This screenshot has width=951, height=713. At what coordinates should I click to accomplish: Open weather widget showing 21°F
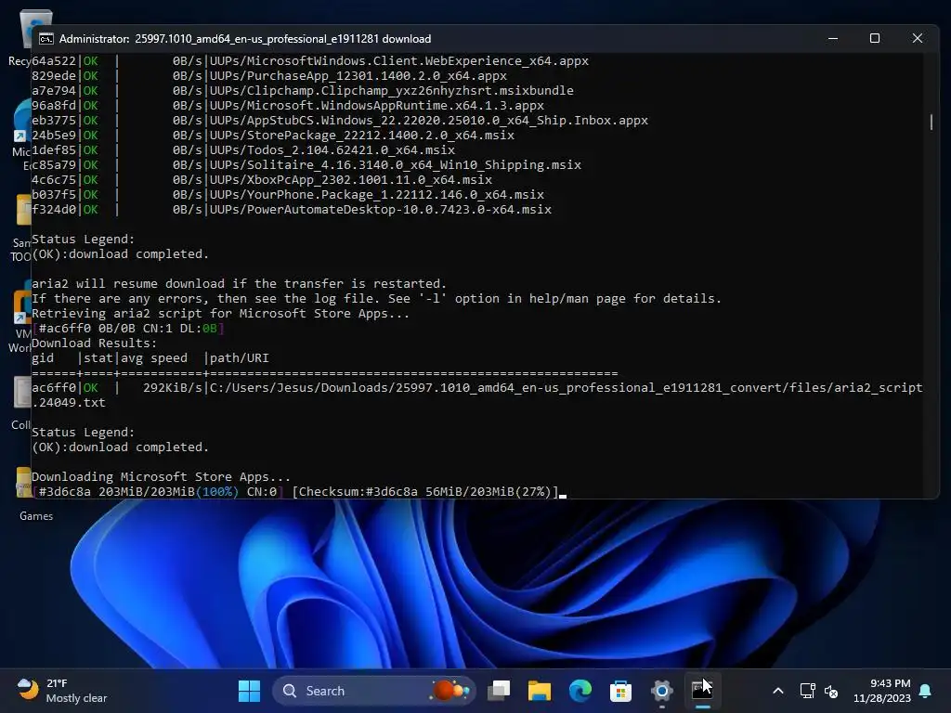[x=62, y=691]
